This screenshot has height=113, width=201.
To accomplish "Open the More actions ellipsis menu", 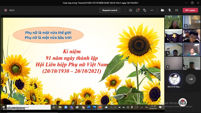I will 152,10.
